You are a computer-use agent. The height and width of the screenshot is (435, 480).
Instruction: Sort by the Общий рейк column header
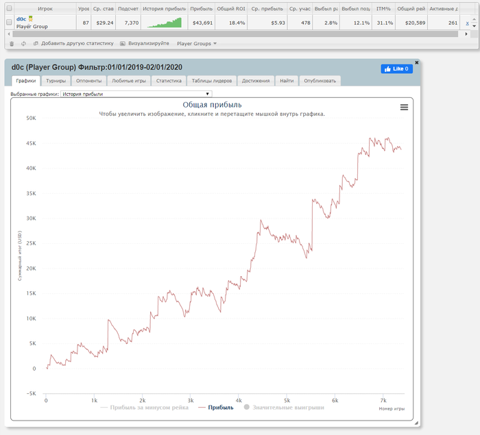pos(411,9)
